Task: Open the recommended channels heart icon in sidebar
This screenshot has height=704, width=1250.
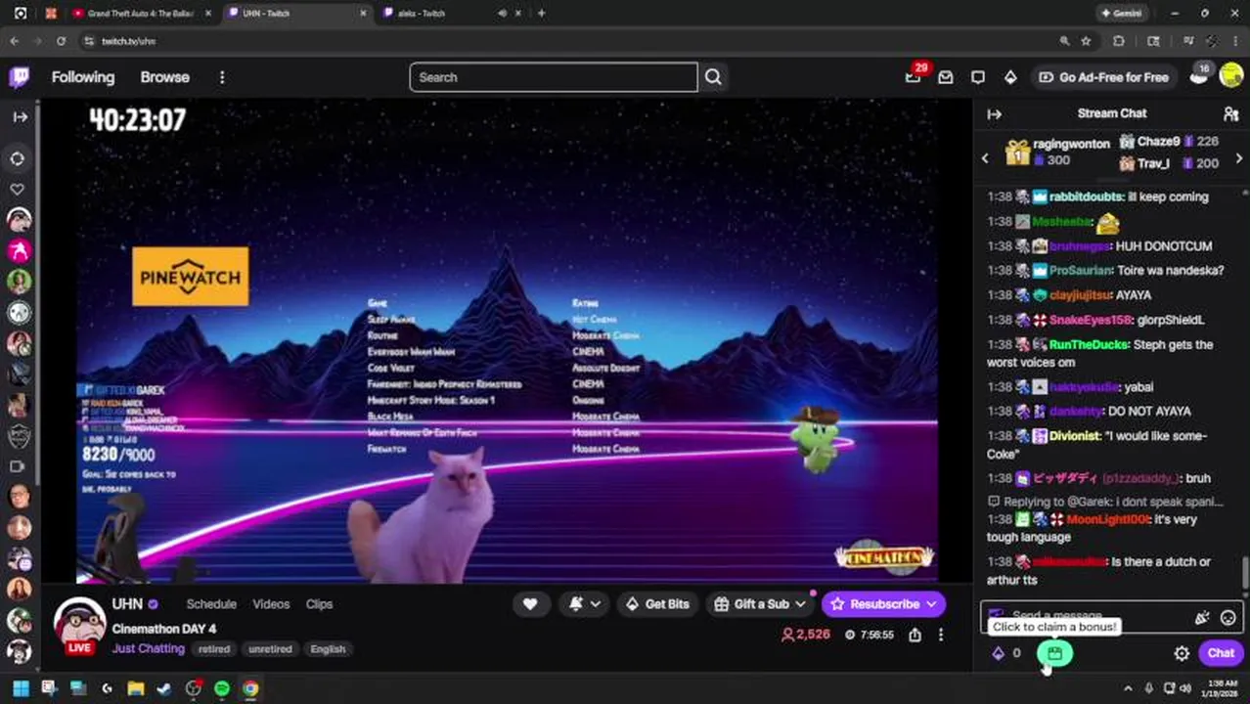Action: point(18,189)
